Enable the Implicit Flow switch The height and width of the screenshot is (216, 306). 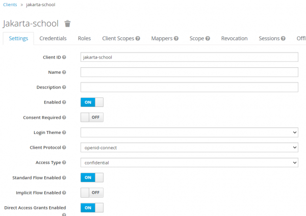tap(92, 193)
